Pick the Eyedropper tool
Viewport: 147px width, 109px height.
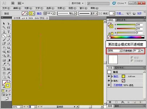click(4, 64)
